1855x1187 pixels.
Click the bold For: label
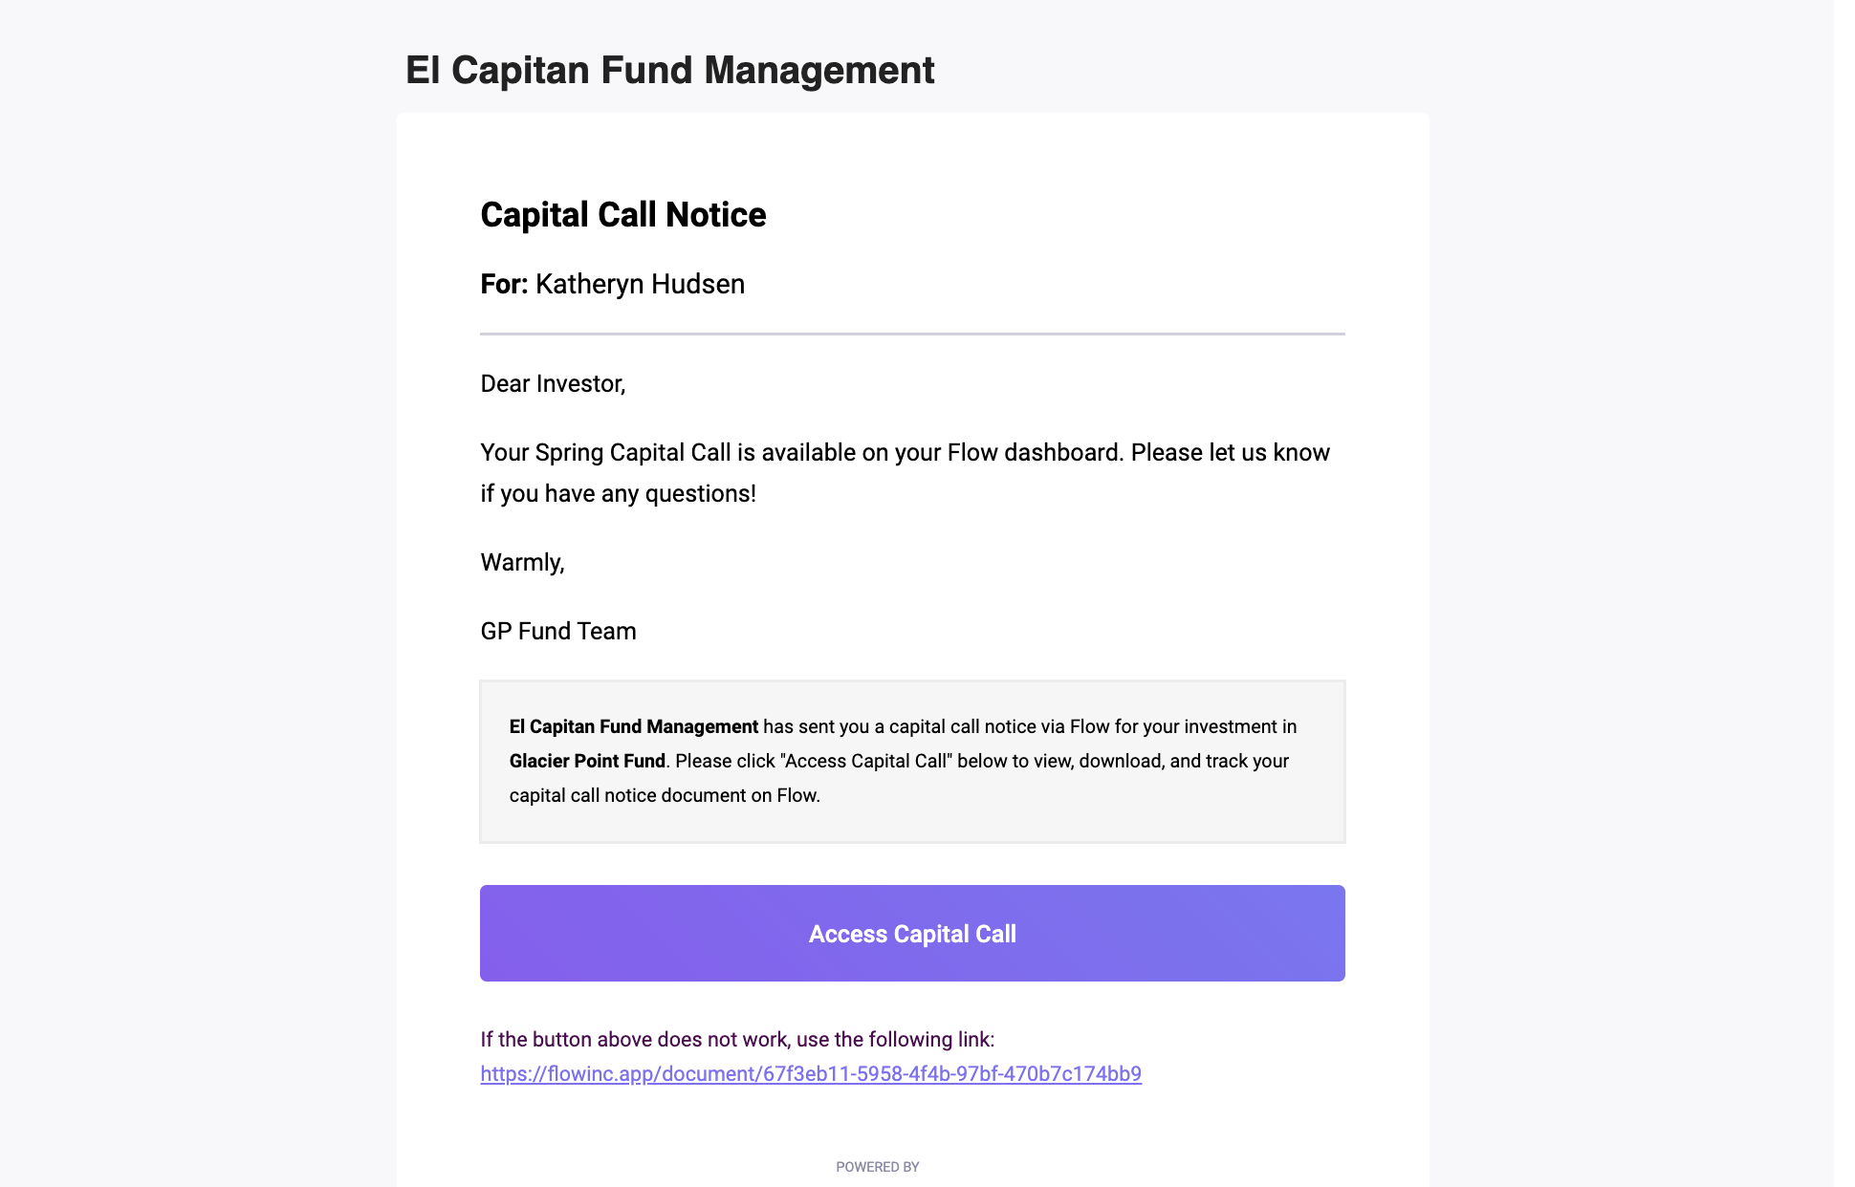pos(504,284)
